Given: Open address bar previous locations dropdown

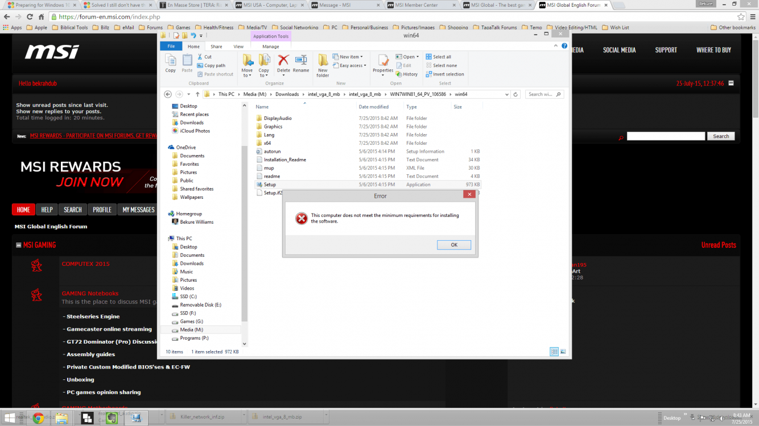Looking at the screenshot, I should 508,94.
